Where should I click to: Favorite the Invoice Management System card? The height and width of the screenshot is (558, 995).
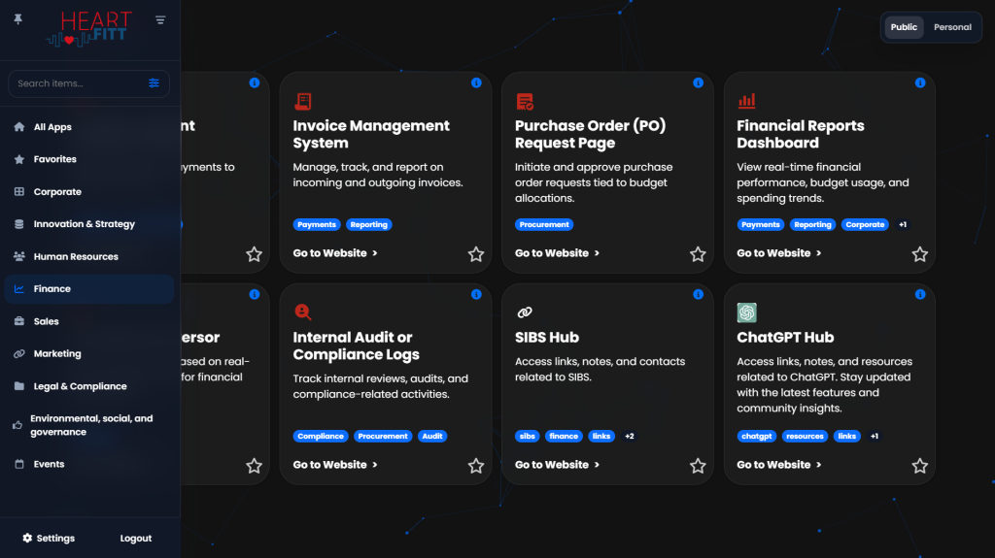click(476, 254)
